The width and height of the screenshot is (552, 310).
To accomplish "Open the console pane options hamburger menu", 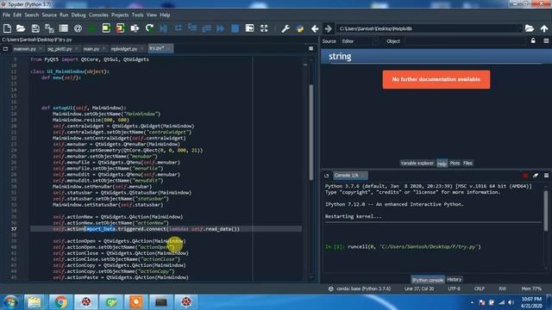I will pos(546,176).
